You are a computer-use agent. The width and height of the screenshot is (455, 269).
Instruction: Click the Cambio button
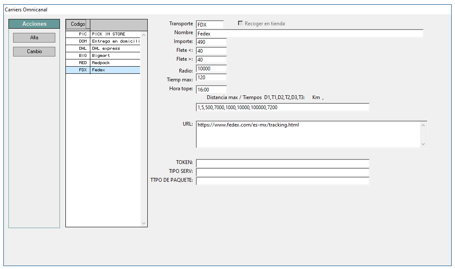click(34, 51)
